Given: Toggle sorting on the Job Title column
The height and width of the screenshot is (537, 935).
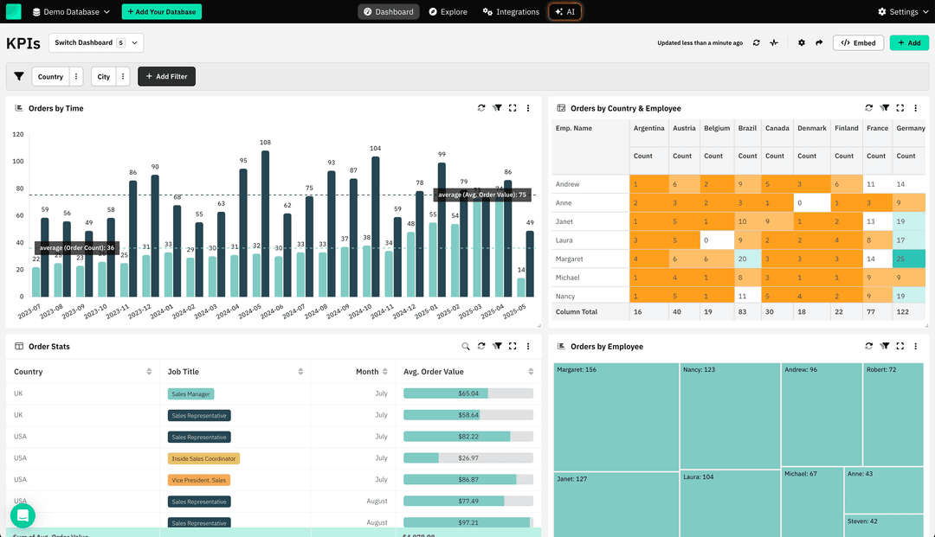Looking at the screenshot, I should point(302,371).
